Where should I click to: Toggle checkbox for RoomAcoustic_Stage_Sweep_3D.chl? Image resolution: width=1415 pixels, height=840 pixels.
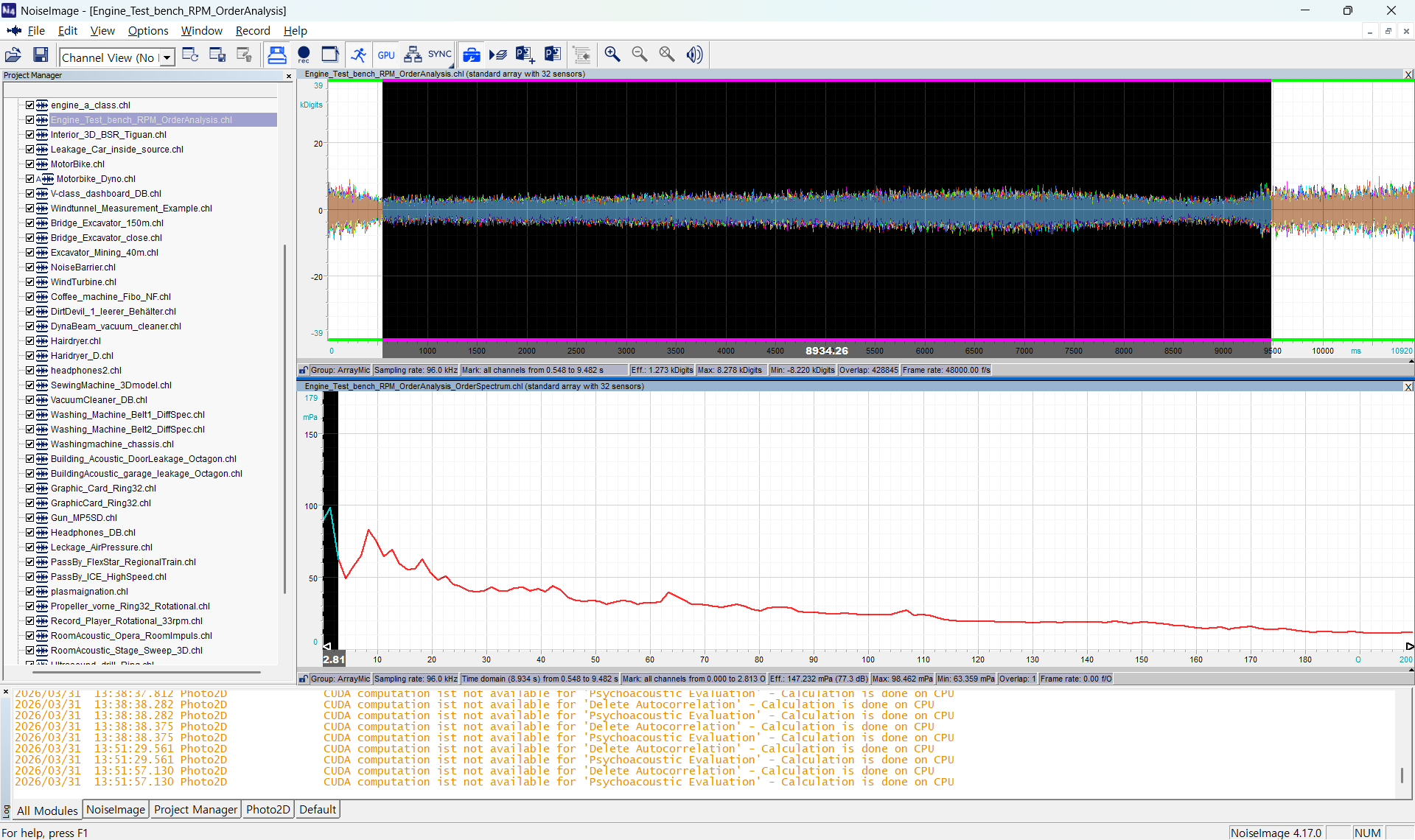(30, 651)
